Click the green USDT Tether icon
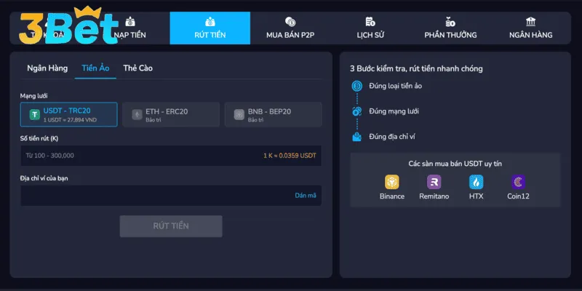Screen dimensions: 582x291 tap(35, 115)
